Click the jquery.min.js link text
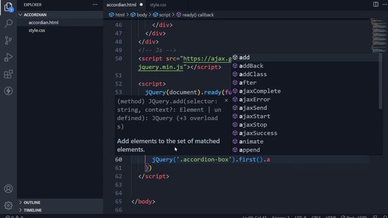388x218 pixels. (x=161, y=67)
